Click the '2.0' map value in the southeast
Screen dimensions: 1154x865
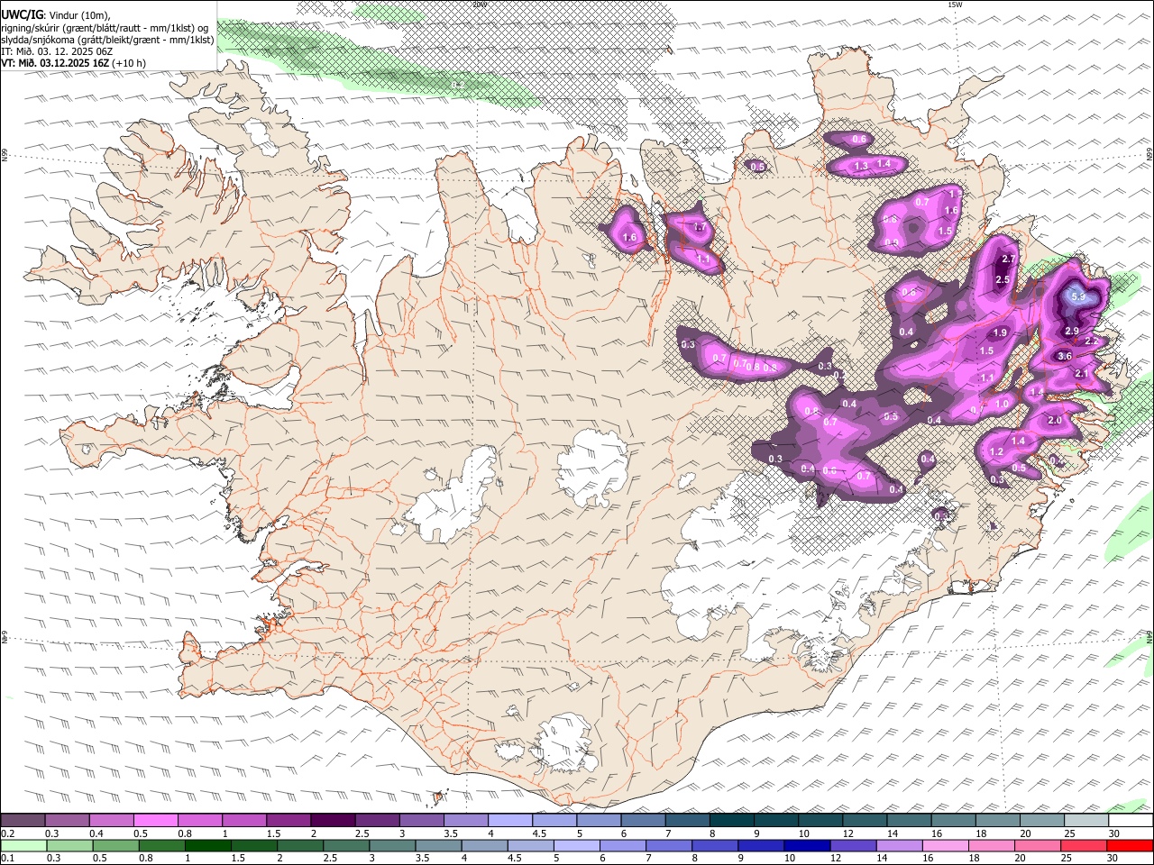point(1055,421)
